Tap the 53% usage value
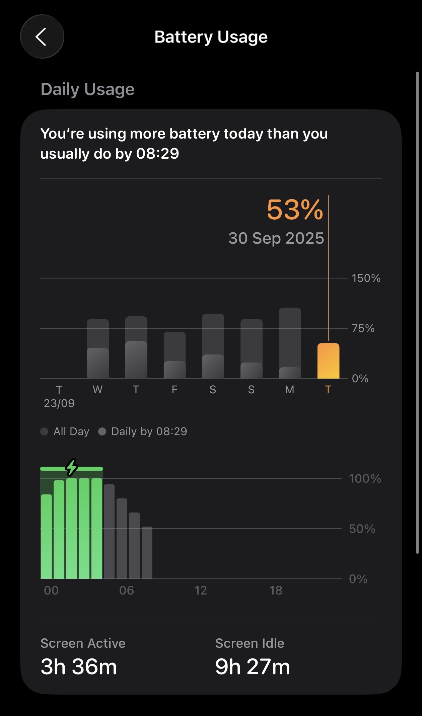This screenshot has width=422, height=716. [x=295, y=210]
